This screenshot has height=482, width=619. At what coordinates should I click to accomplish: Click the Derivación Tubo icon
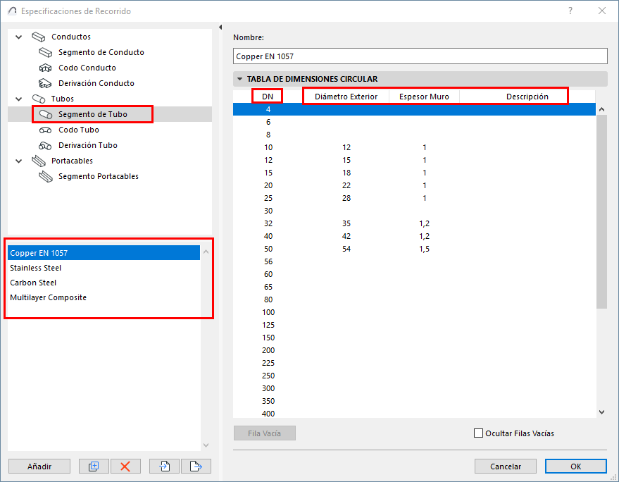(x=45, y=145)
